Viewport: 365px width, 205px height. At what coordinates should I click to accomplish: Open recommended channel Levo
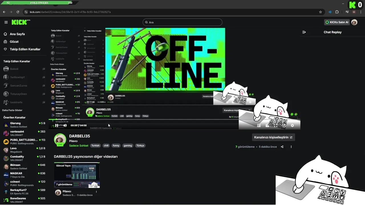pos(24,150)
